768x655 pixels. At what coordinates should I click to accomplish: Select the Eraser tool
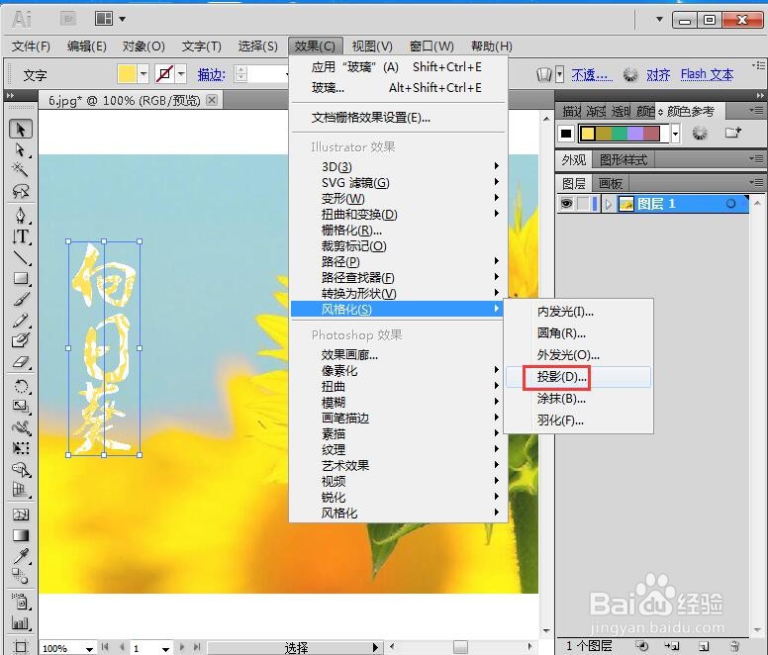[21, 362]
